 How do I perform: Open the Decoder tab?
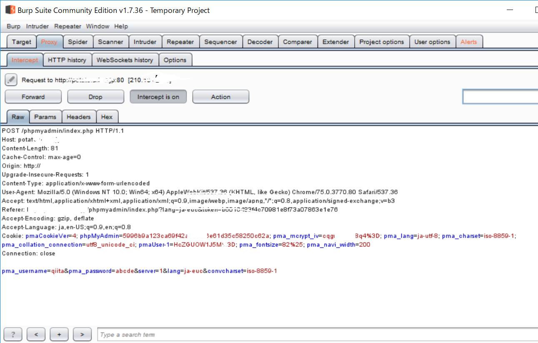click(260, 42)
